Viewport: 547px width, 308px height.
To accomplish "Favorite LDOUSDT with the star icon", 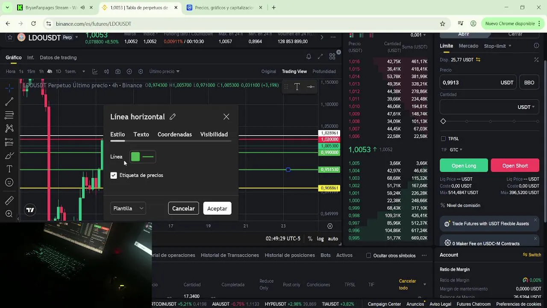I will 9,37.
